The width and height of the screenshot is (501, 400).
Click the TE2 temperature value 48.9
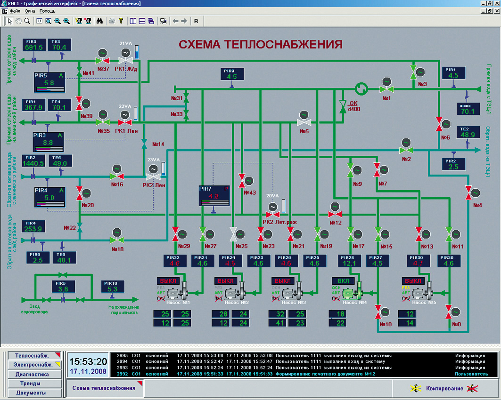[468, 135]
